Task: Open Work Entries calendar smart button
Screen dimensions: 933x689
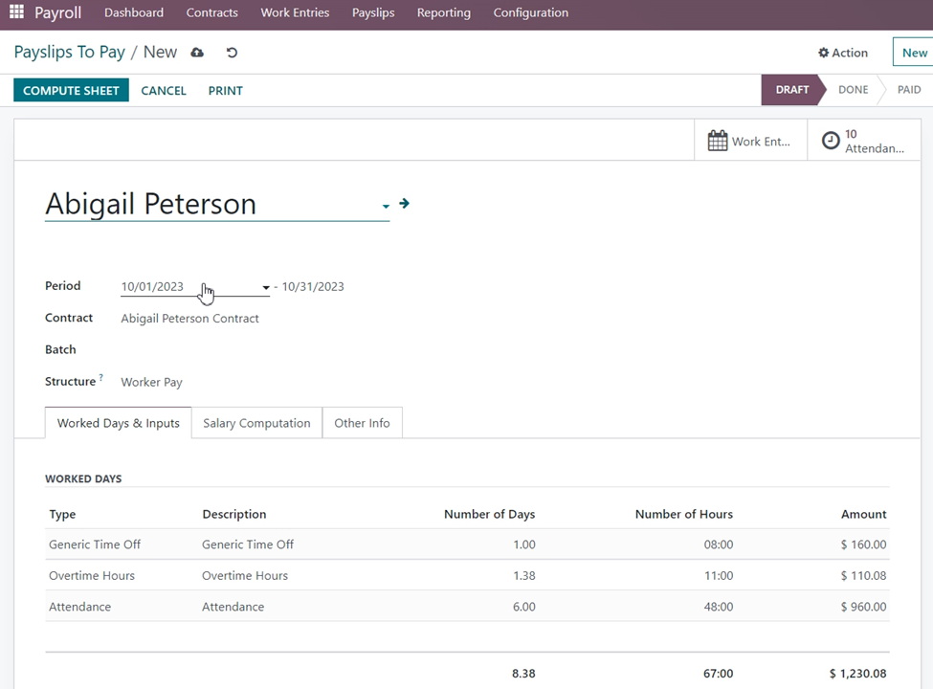Action: [x=749, y=141]
